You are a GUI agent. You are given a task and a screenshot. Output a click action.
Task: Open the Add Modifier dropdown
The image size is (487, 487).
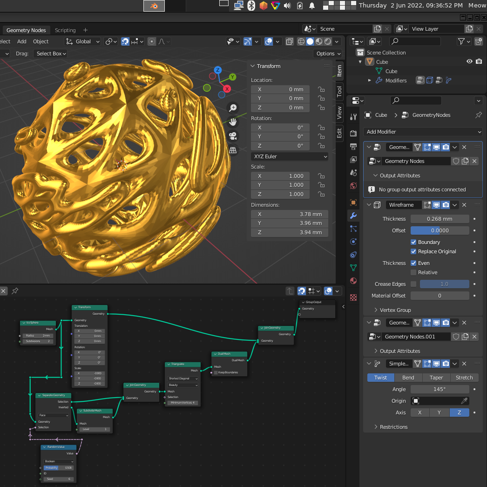[x=423, y=132]
